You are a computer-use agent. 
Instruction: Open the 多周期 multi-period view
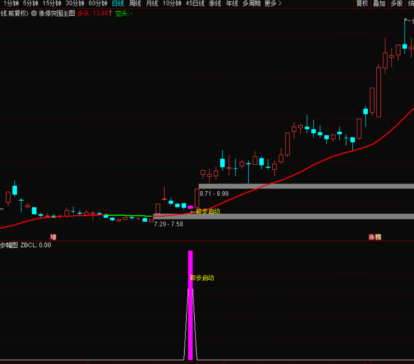[251, 4]
